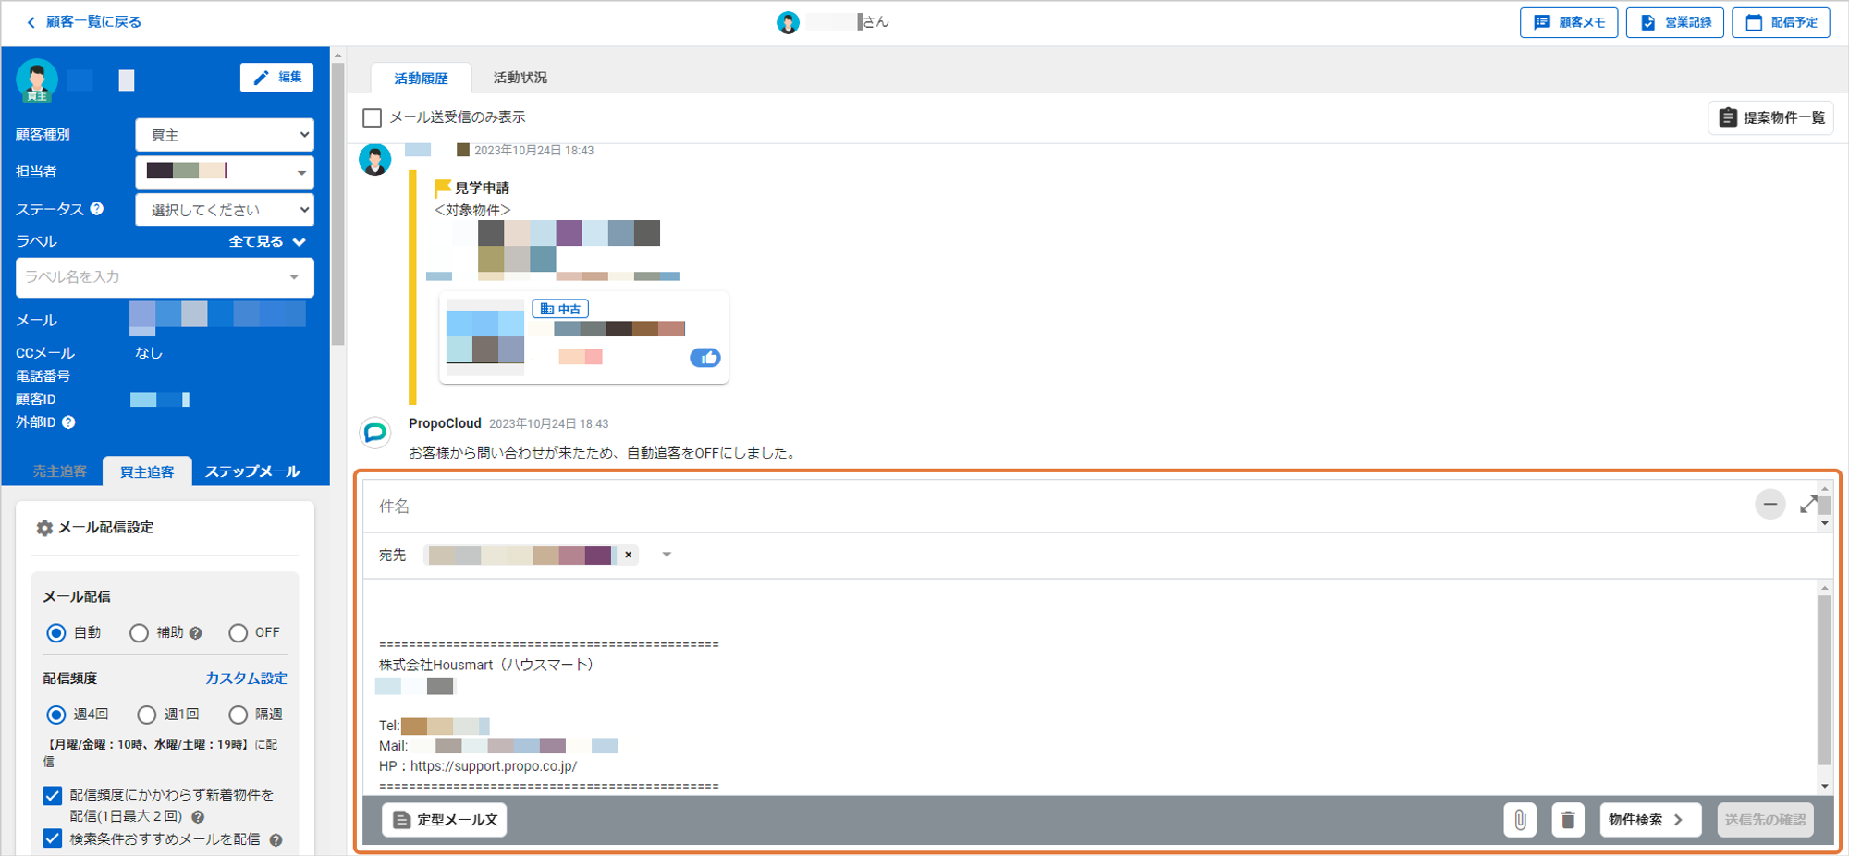The image size is (1849, 856).
Task: Minimize the mail composer with minus icon
Action: pos(1769,505)
